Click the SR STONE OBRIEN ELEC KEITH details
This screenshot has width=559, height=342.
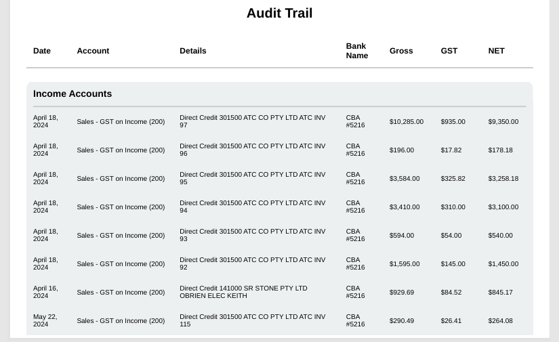(x=243, y=292)
